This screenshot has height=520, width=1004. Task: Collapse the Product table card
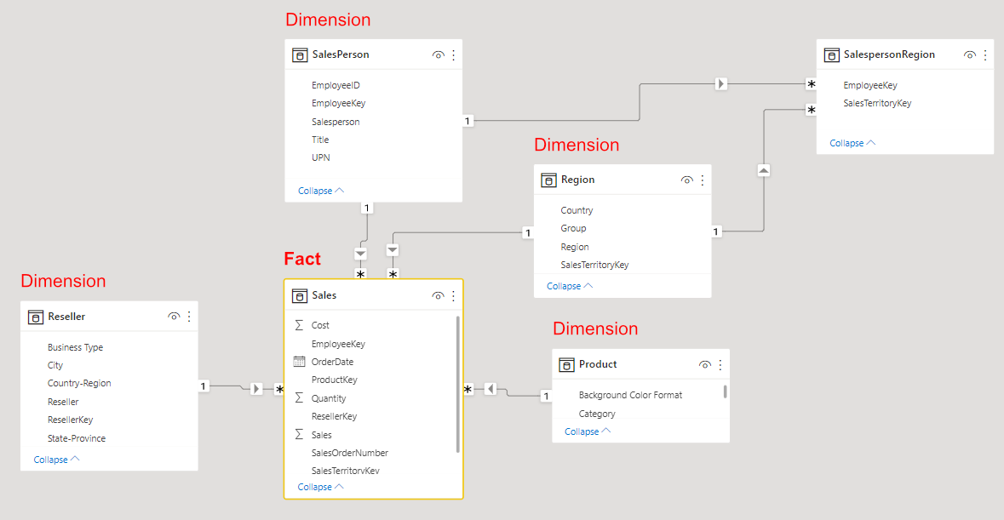click(588, 431)
